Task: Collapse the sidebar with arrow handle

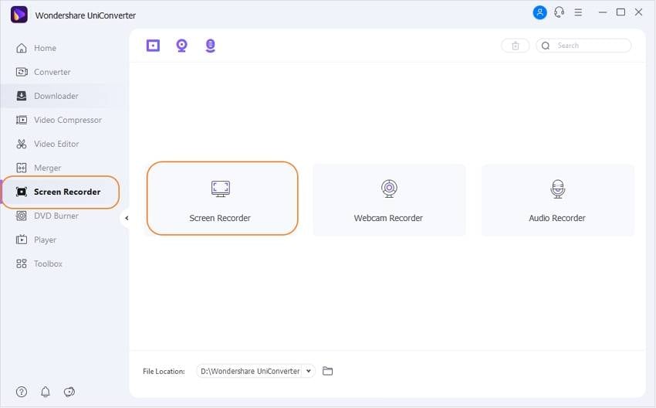Action: (x=126, y=218)
